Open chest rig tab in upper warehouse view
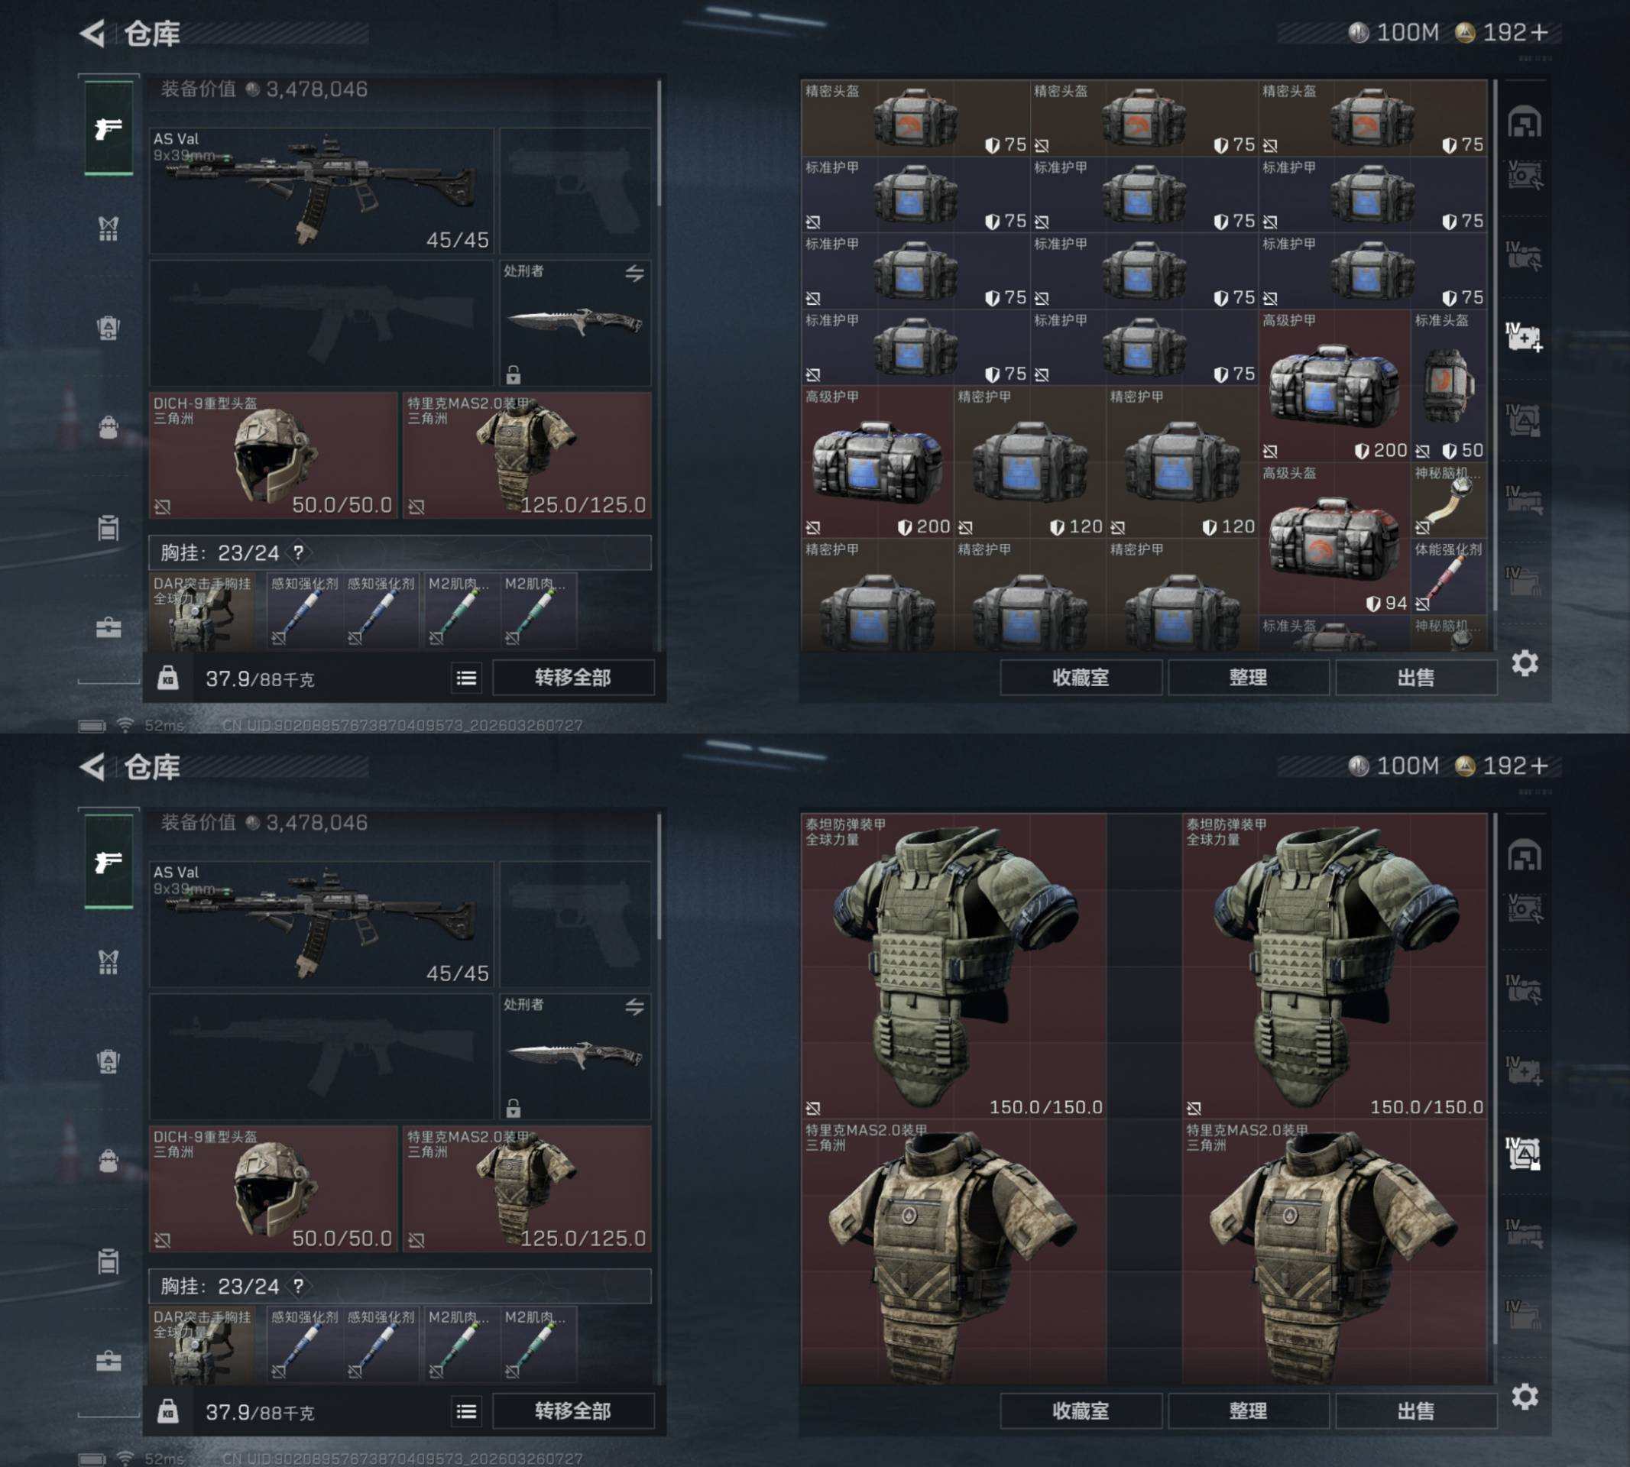Viewport: 1630px width, 1467px height. 108,228
